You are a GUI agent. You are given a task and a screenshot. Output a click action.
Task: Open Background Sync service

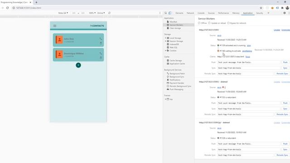[177, 77]
